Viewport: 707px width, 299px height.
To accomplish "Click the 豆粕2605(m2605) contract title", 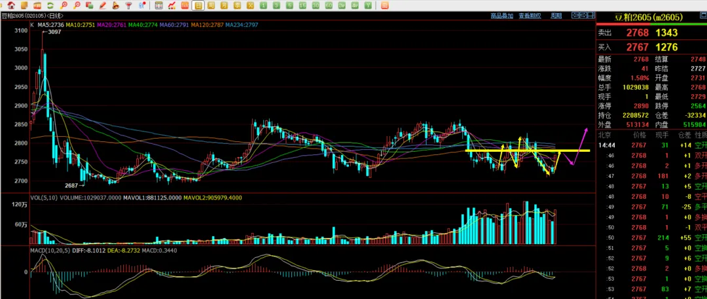I will [649, 18].
